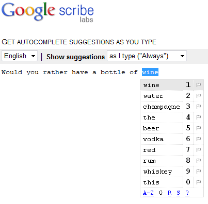Choose "champagne" from the suggestion list
The height and width of the screenshot is (204, 208).
click(162, 107)
